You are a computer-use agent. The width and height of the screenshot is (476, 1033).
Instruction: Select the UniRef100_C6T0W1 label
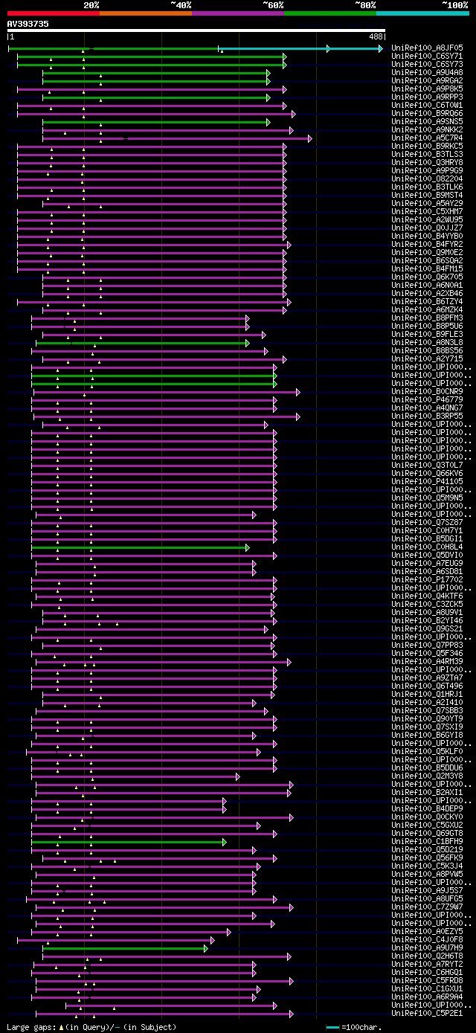point(427,106)
